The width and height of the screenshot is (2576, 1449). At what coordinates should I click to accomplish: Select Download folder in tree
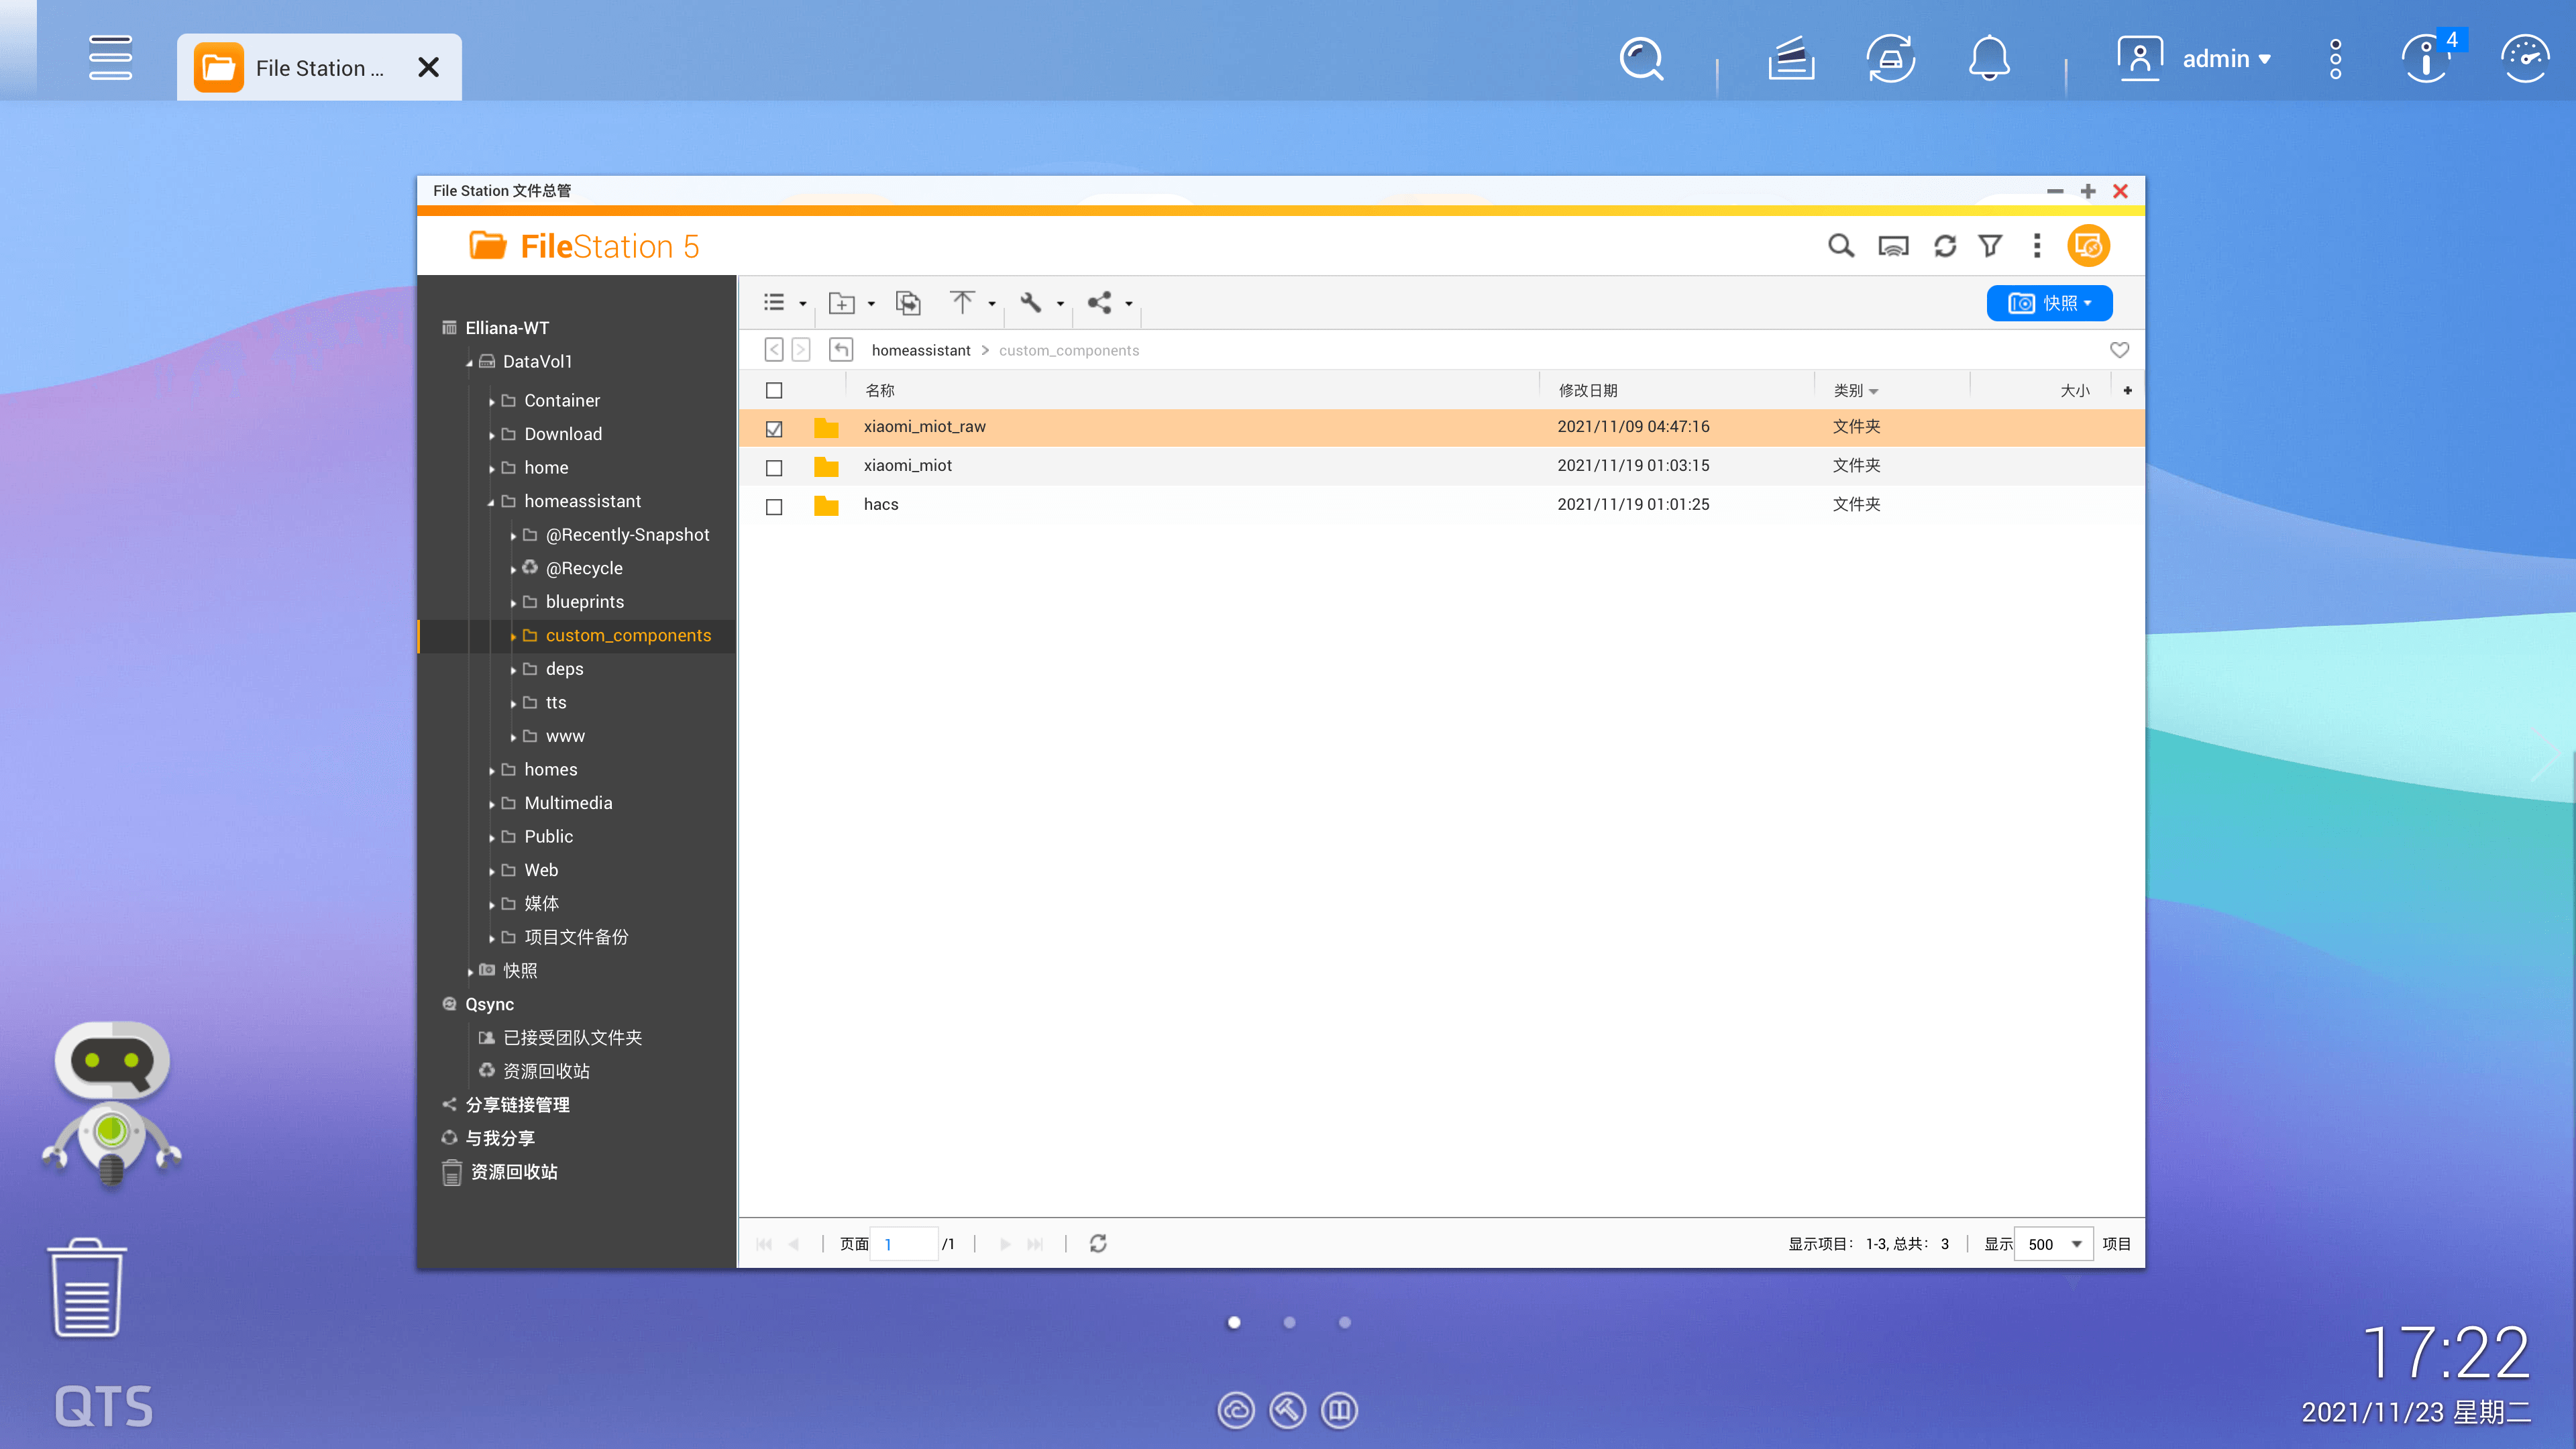click(563, 434)
